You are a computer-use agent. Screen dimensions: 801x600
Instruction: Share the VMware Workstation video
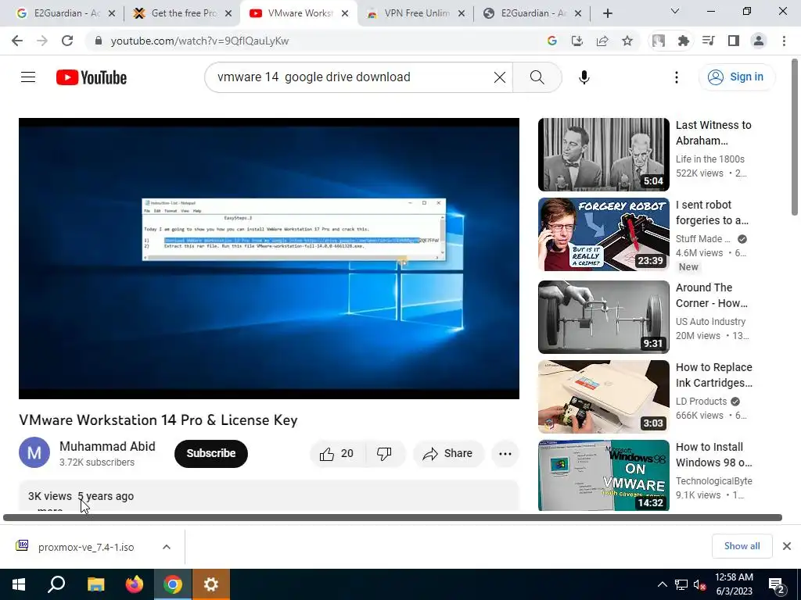pos(448,453)
